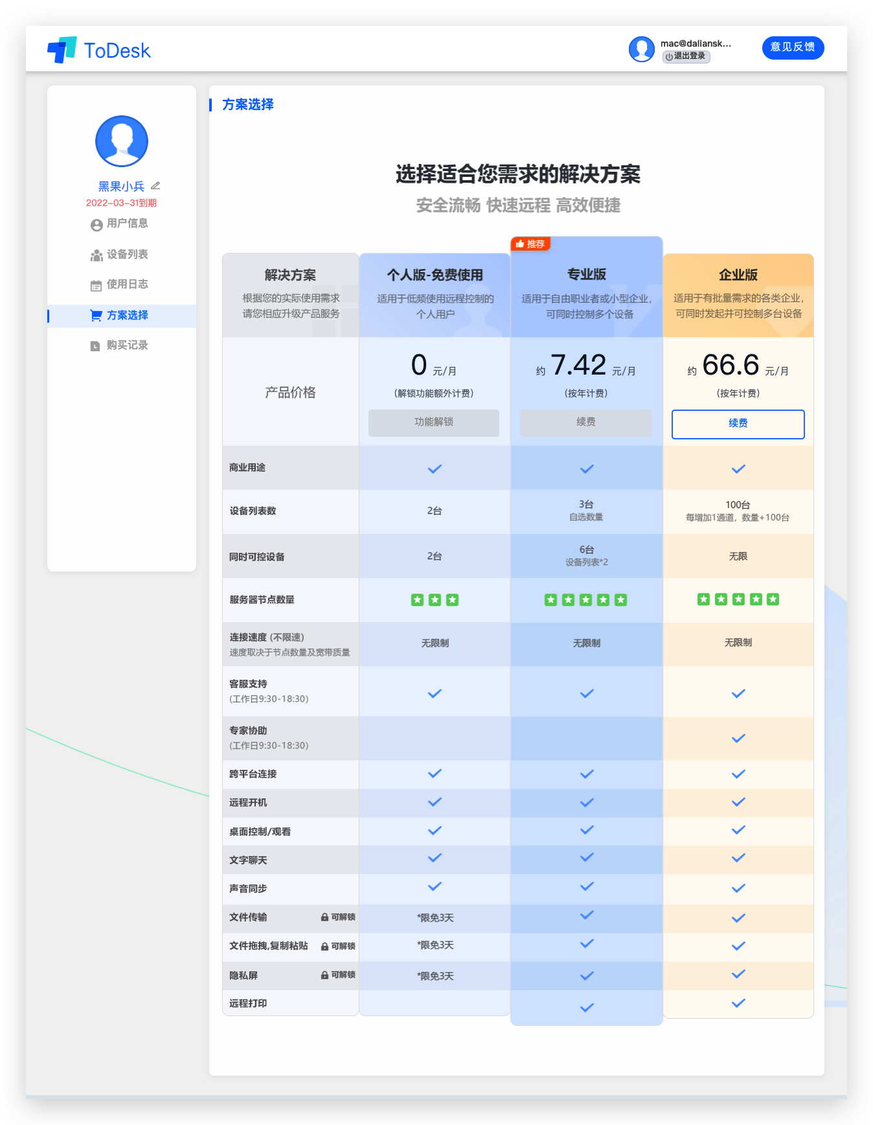Click the 设备列表 devices icon

point(96,255)
